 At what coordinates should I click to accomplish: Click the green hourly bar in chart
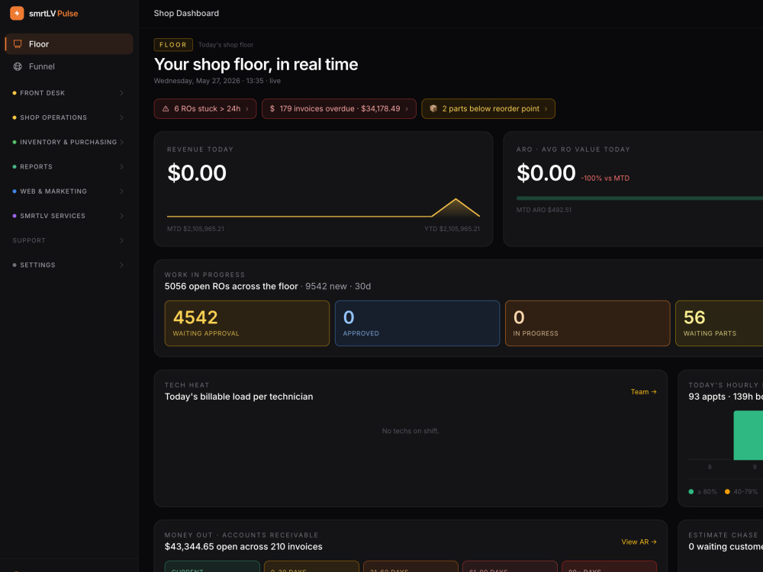click(x=749, y=435)
